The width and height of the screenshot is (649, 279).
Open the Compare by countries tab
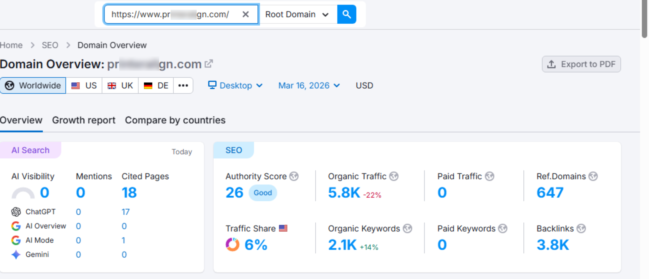point(175,120)
